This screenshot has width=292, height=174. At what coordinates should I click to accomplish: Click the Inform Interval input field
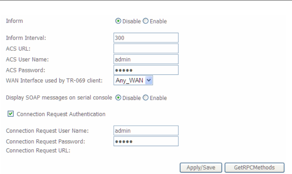(146, 38)
